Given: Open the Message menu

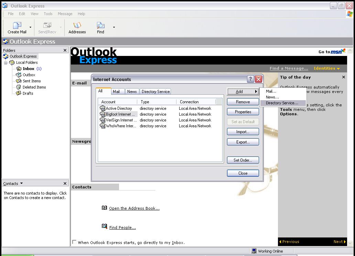Looking at the screenshot, I should pyautogui.click(x=65, y=14).
